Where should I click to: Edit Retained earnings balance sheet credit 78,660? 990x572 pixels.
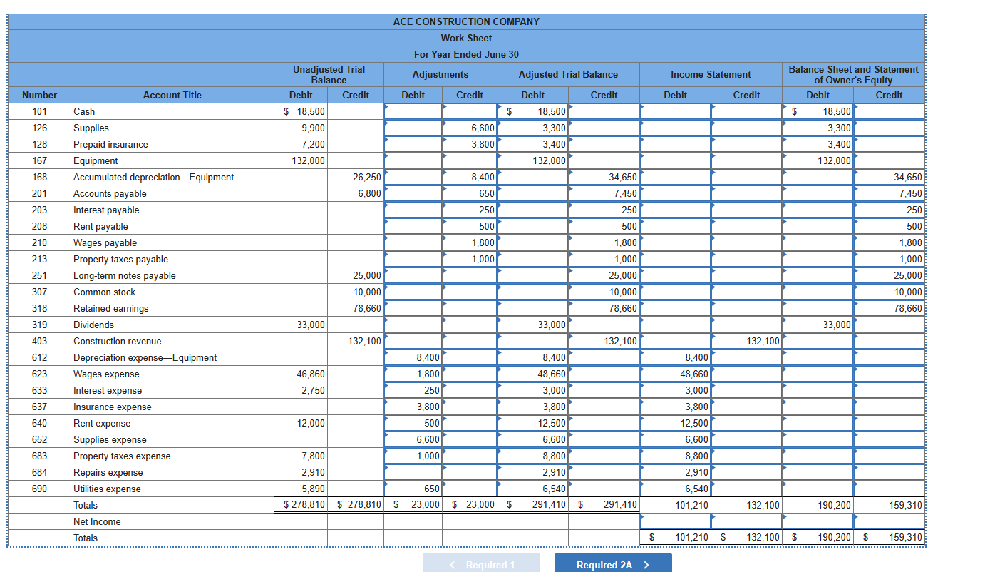(889, 308)
